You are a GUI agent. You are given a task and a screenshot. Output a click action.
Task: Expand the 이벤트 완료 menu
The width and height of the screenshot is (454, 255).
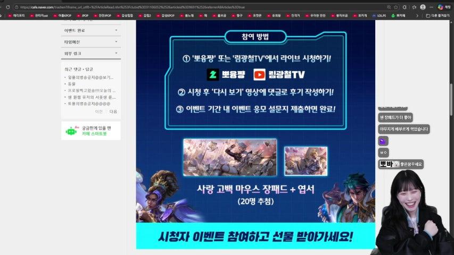click(x=91, y=30)
